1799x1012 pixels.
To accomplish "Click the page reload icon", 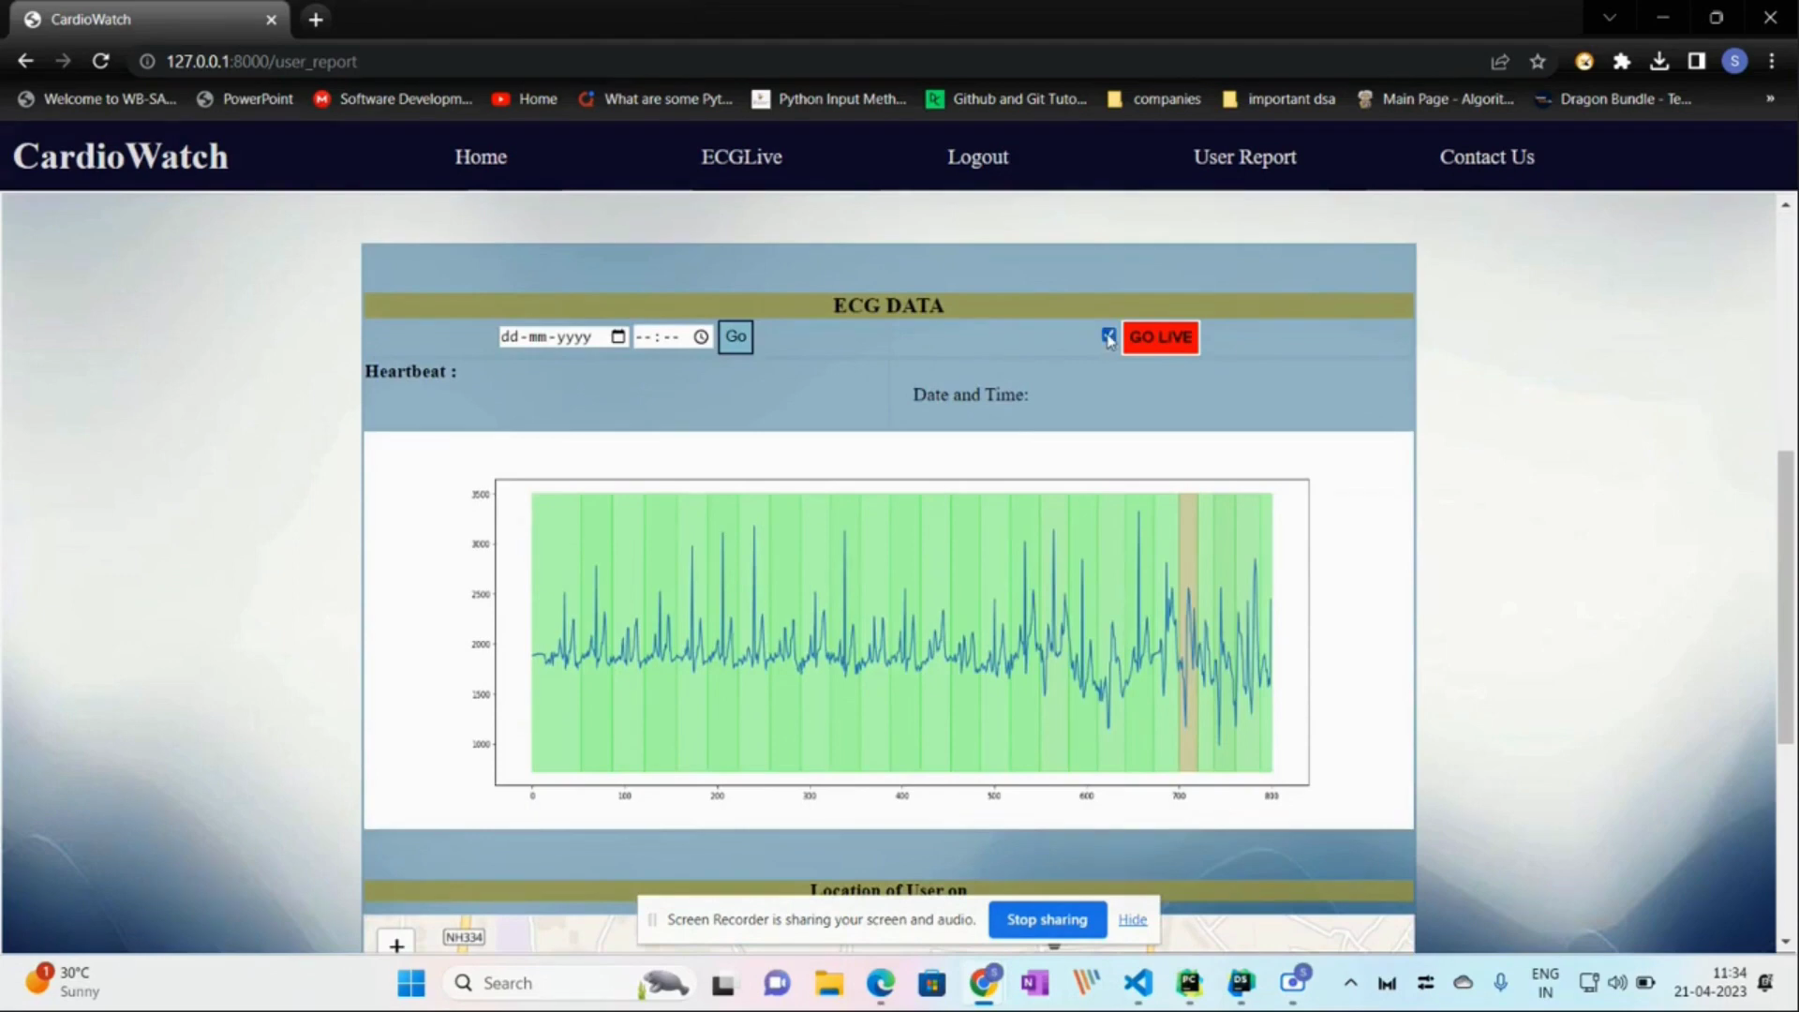I will 101,61.
